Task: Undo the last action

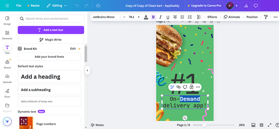Action: point(77,6)
